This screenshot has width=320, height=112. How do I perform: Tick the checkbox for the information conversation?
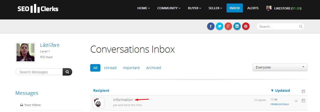point(303,101)
